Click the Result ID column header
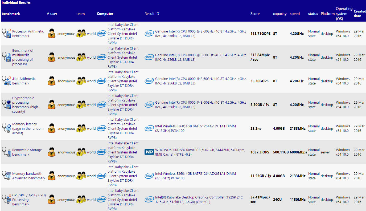366x211 pixels. pos(152,14)
